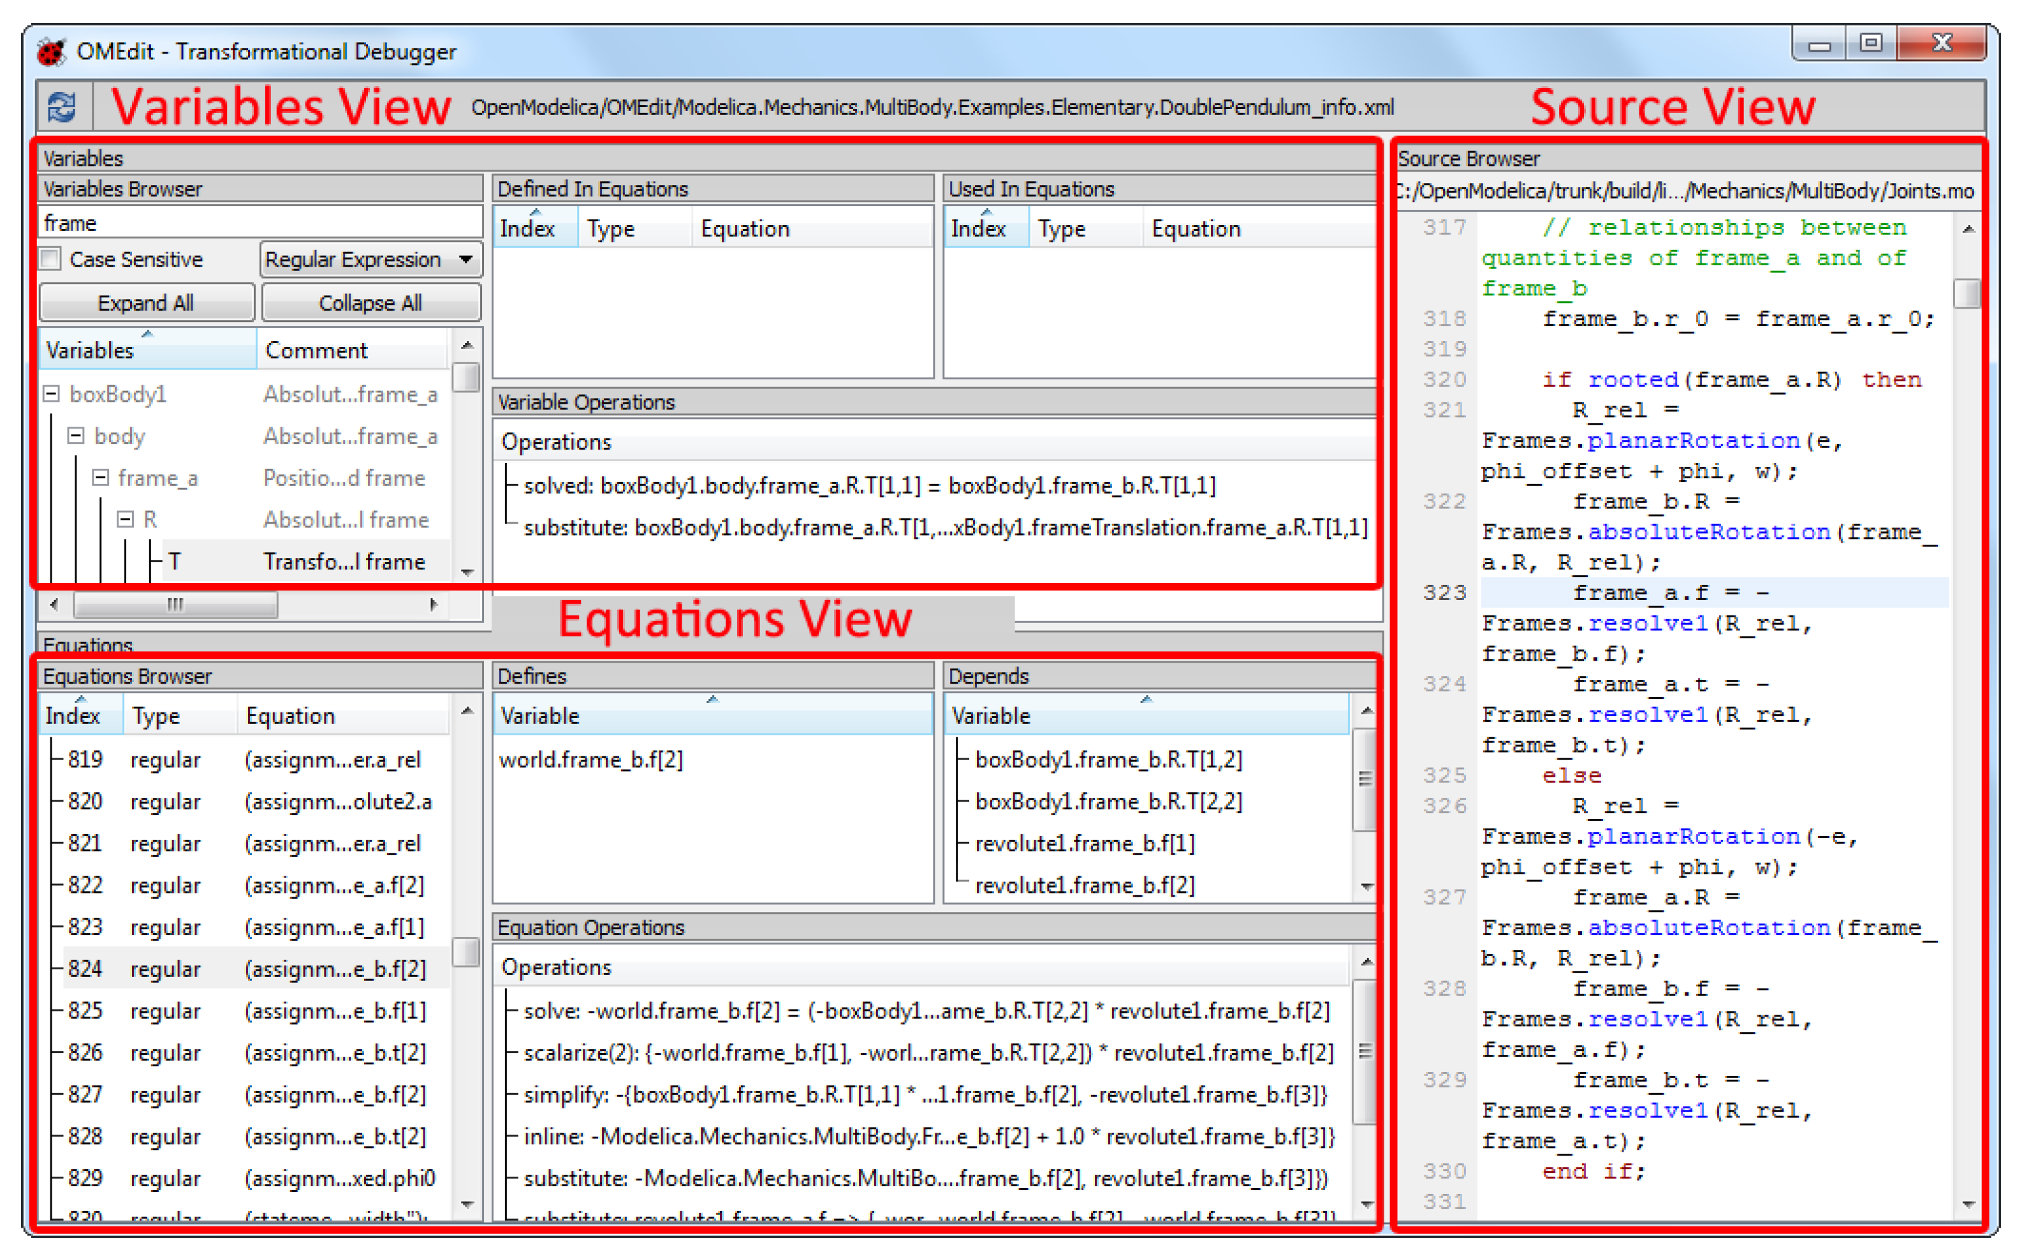Click Equations Browser scrollbar thumb
Viewport: 2022px width, 1257px height.
tap(467, 952)
